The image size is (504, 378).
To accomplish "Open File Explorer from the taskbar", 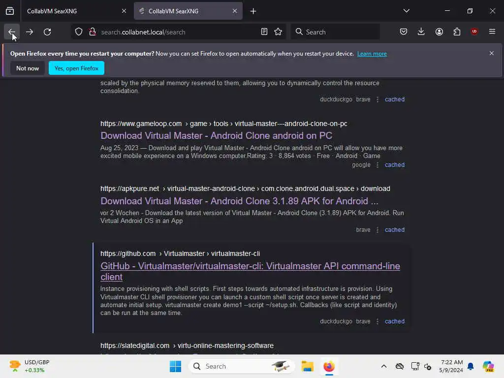I will click(307, 366).
